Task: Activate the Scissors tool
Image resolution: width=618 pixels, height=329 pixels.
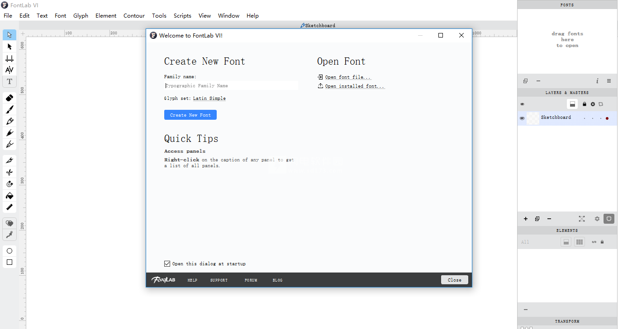Action: click(x=10, y=172)
